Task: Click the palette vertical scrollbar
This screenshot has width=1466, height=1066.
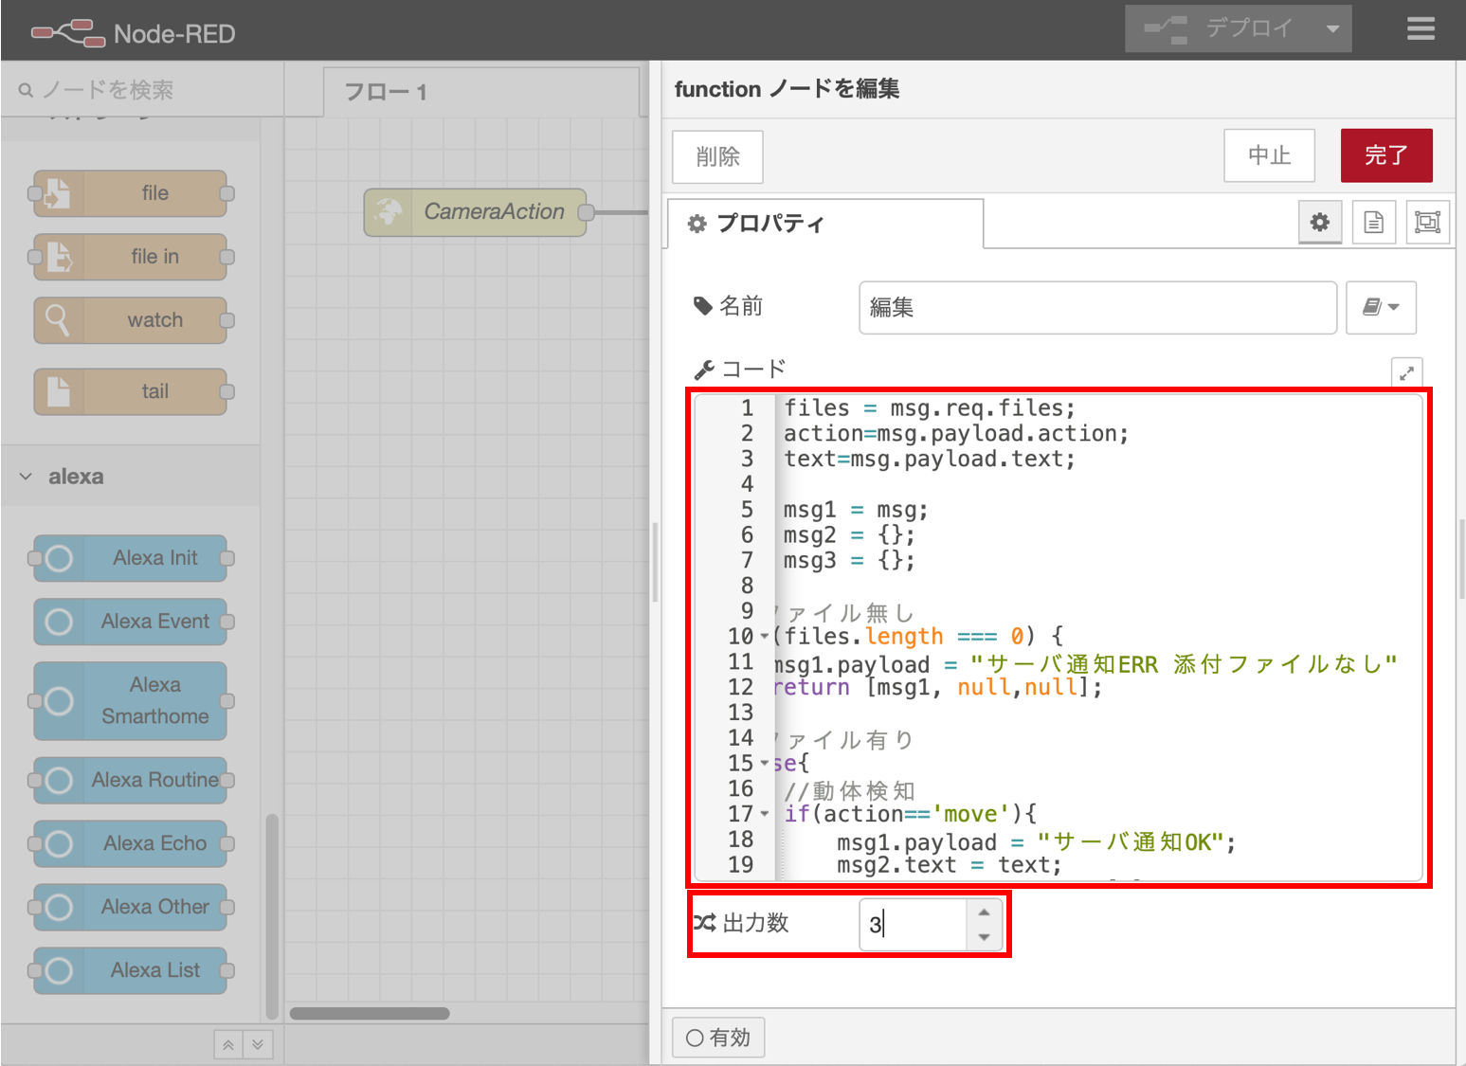Action: point(272,914)
